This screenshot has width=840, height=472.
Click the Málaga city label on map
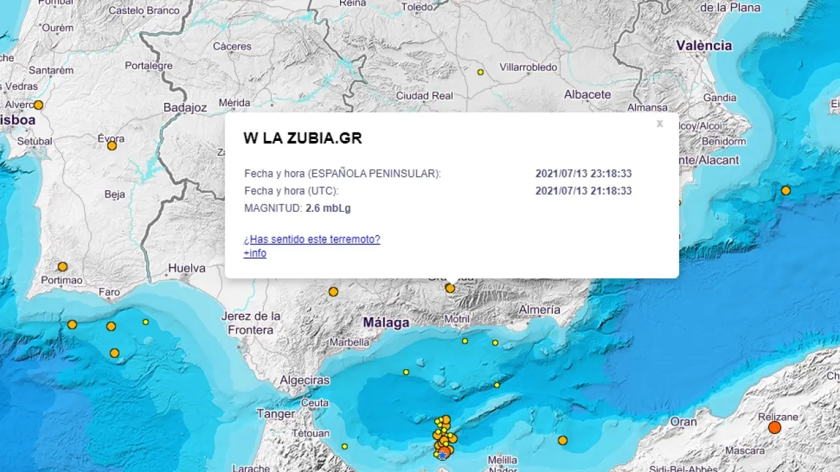(386, 323)
